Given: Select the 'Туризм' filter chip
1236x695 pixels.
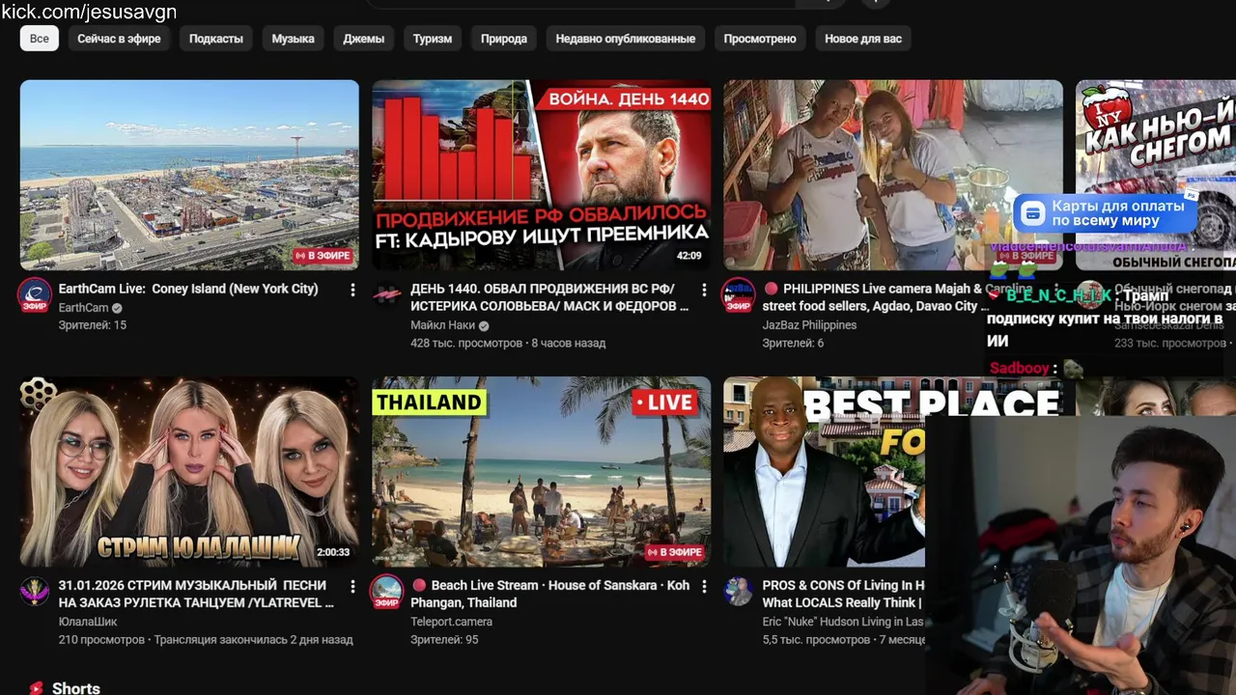Looking at the screenshot, I should click(x=433, y=39).
